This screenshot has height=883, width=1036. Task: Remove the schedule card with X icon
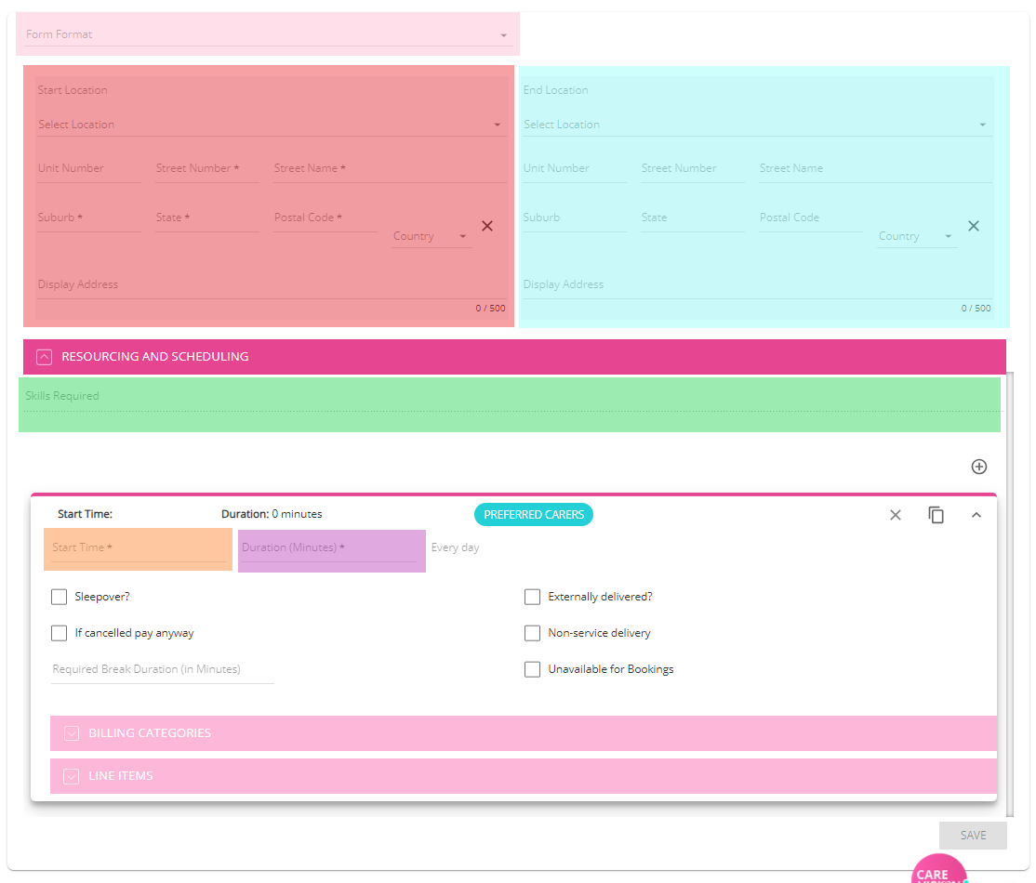click(x=896, y=515)
